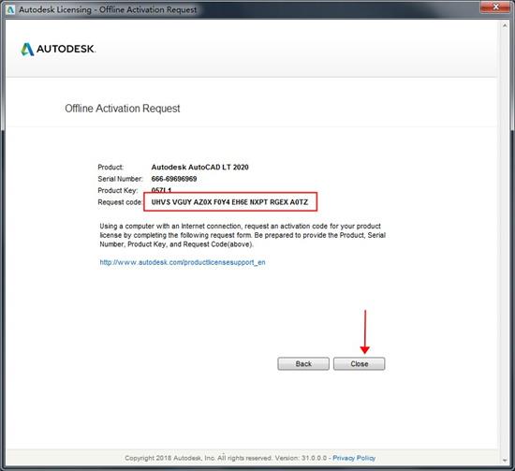The image size is (515, 471).
Task: Close the licensing window with X
Action: (496, 7)
